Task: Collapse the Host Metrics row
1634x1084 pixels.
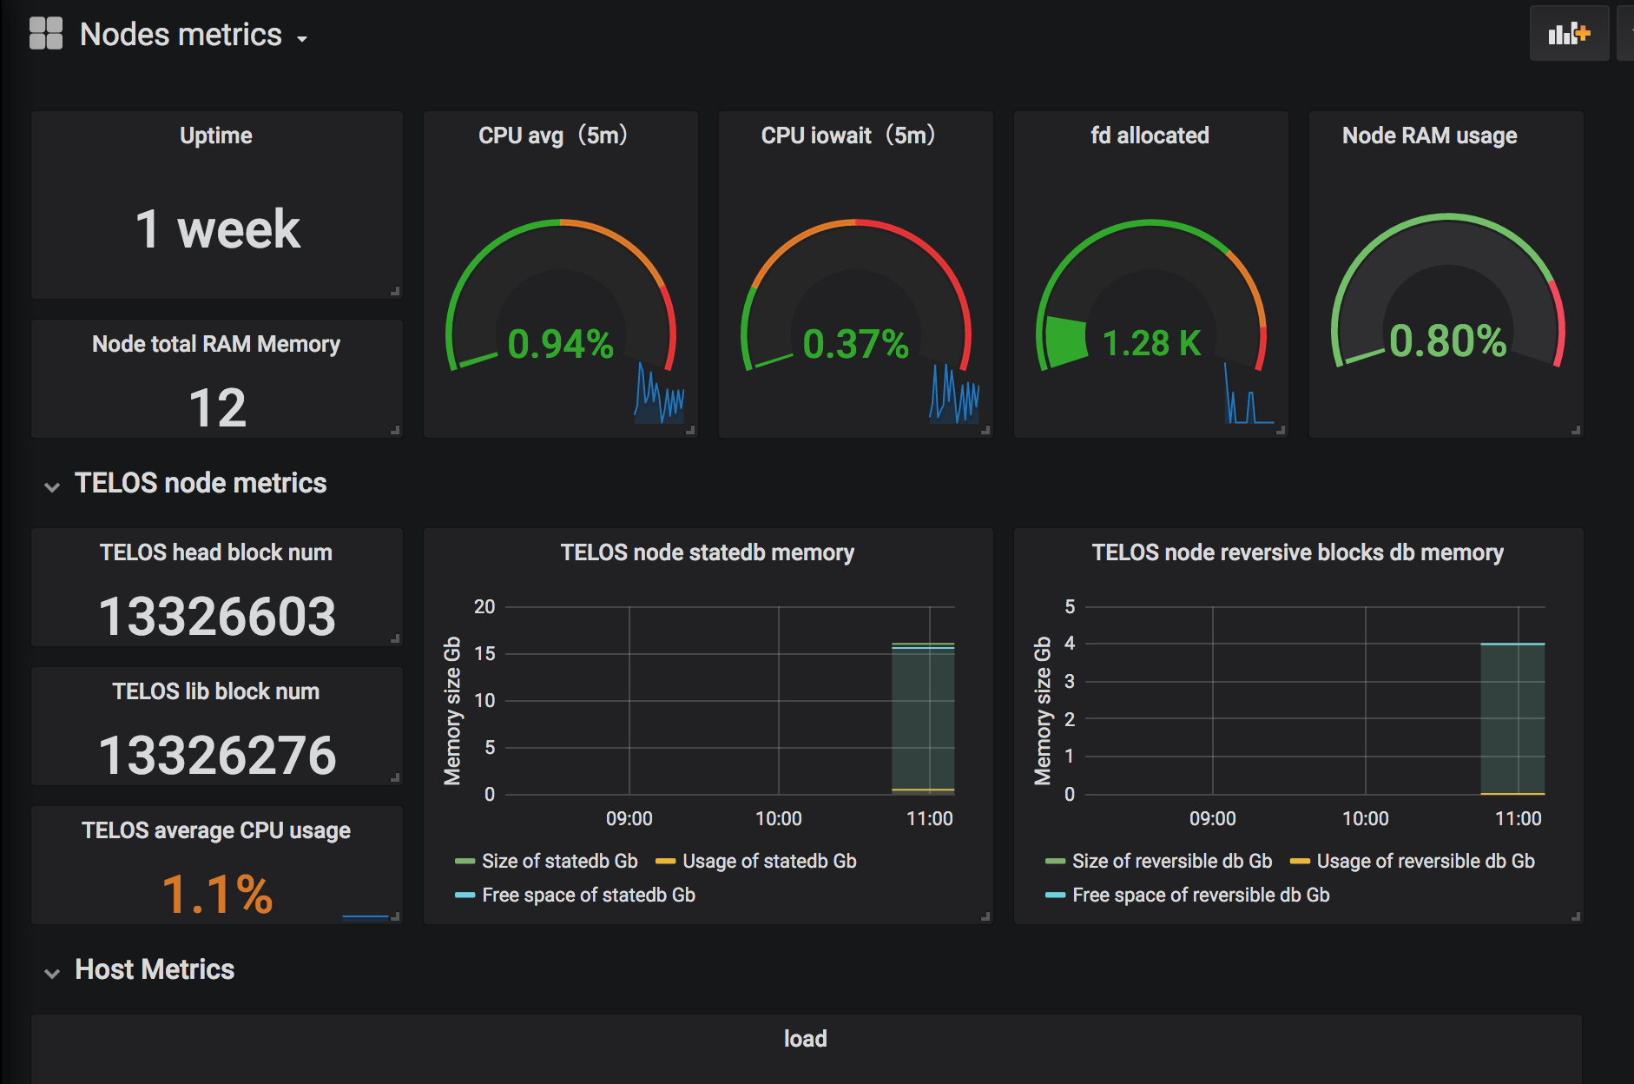Action: (52, 973)
